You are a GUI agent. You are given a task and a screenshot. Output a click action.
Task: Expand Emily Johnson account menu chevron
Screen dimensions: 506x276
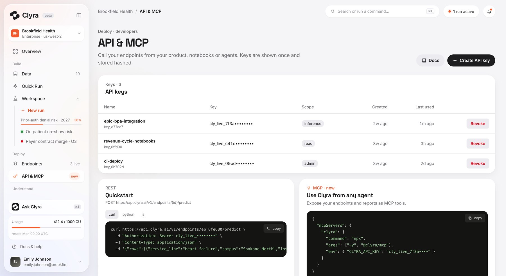pos(80,262)
